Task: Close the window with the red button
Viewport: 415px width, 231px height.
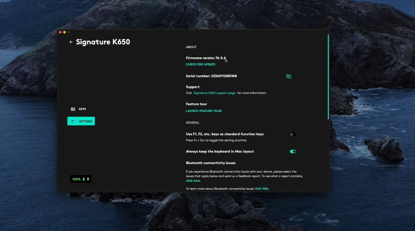Action: [60, 32]
